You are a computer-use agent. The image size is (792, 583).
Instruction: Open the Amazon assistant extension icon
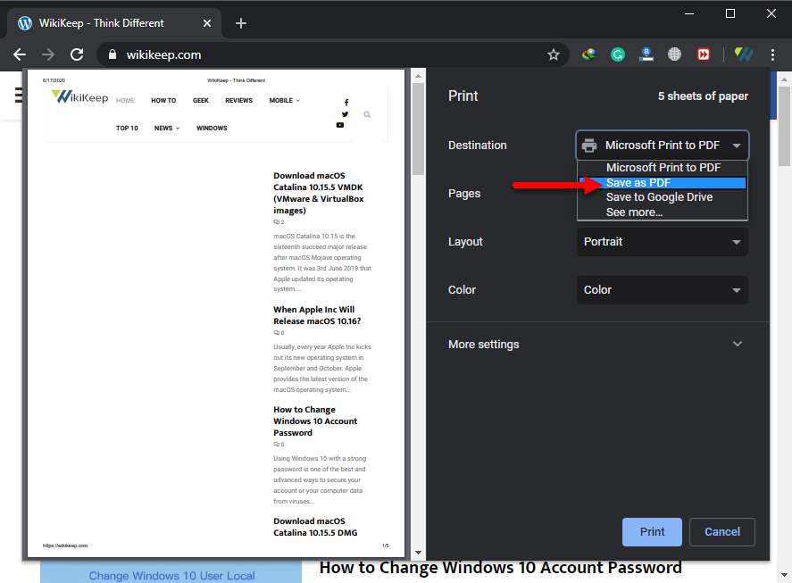(x=646, y=54)
